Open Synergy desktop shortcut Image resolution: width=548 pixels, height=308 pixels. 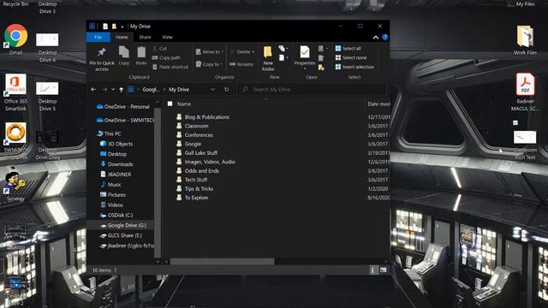click(x=15, y=187)
